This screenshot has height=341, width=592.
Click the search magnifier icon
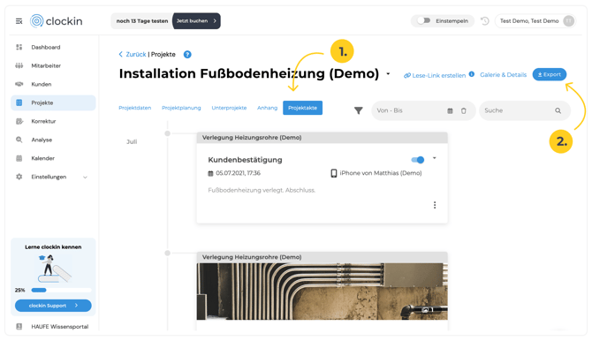[558, 110]
